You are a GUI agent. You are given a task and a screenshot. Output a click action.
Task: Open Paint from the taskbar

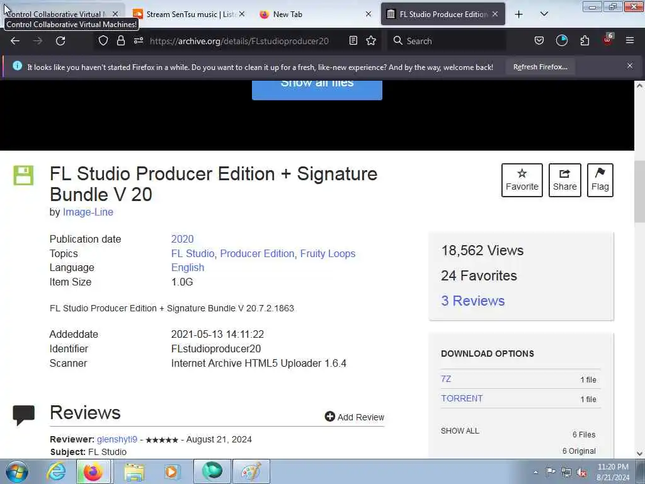251,472
